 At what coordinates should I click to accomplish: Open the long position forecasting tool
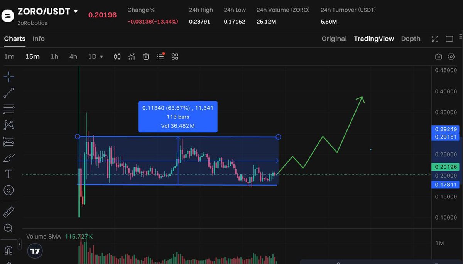pos(8,142)
